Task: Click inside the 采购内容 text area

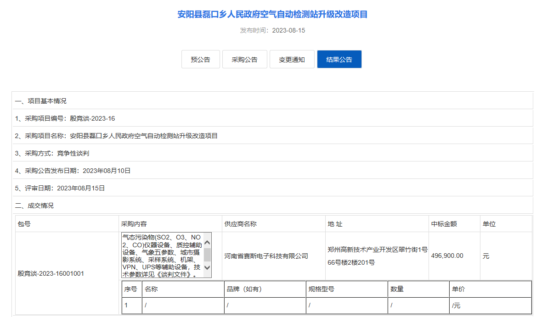Action: (163, 256)
